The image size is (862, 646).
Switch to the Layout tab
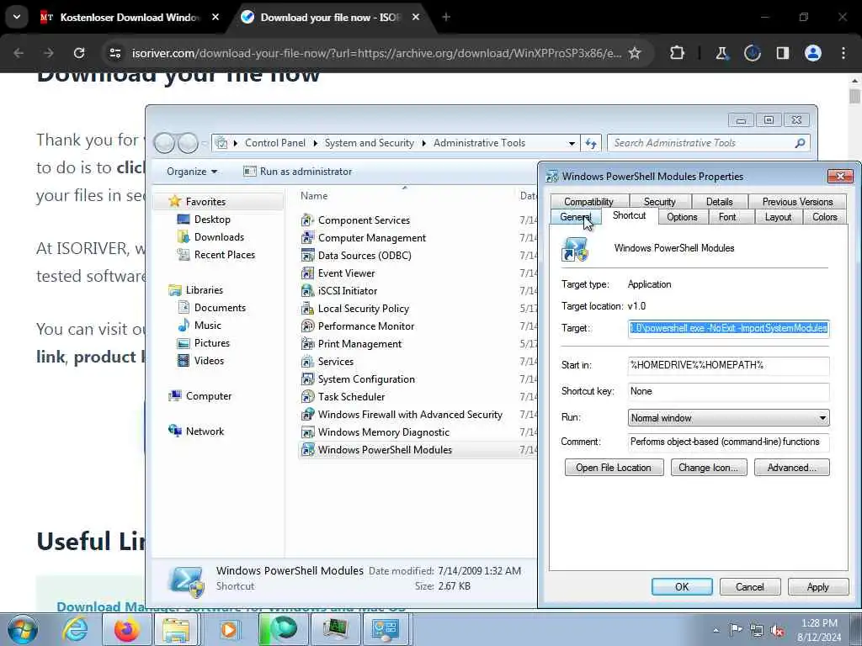[x=778, y=217]
